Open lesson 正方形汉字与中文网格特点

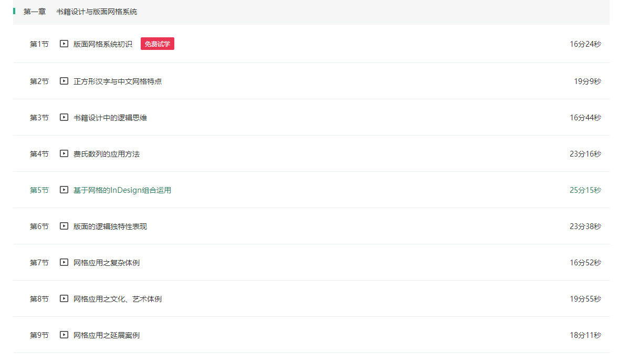point(118,81)
